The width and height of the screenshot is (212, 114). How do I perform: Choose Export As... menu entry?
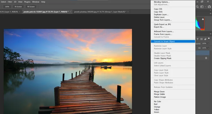click(x=159, y=27)
